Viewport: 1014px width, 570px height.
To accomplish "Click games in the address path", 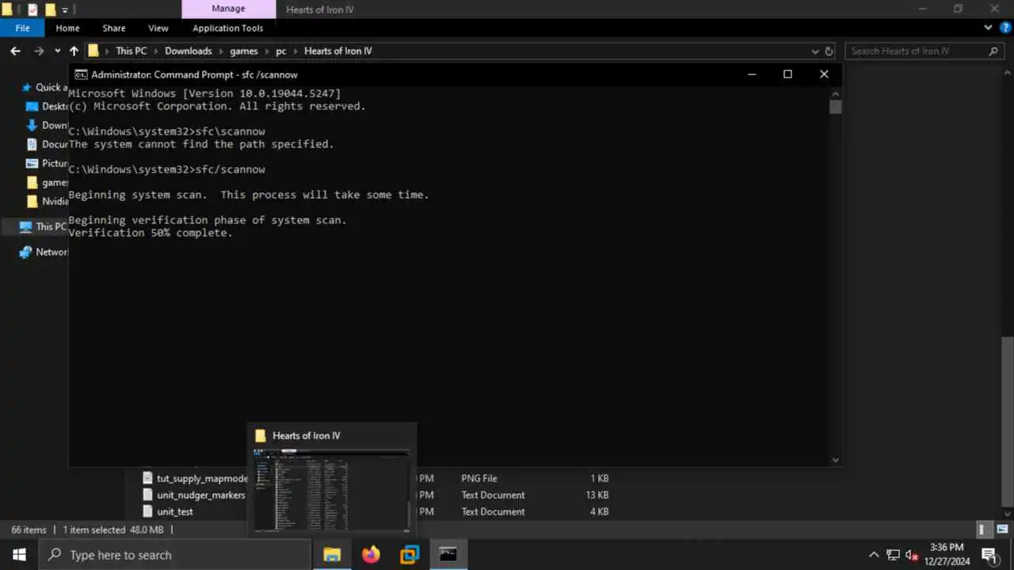I will [x=244, y=51].
